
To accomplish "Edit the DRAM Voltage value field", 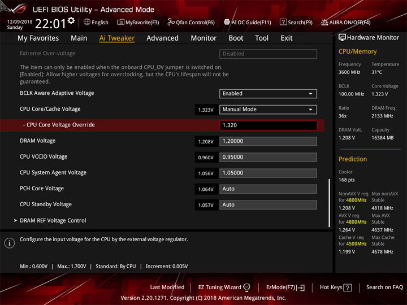I will [x=268, y=141].
